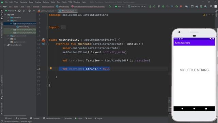The height and width of the screenshot is (123, 218).
Task: Click MY LITTLE STRING text in emulator
Action: pos(194,70)
